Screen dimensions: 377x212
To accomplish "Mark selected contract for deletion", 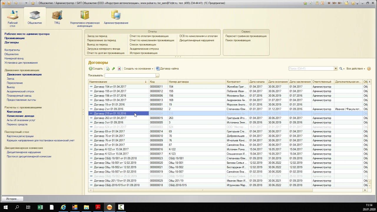I will pos(119,69).
